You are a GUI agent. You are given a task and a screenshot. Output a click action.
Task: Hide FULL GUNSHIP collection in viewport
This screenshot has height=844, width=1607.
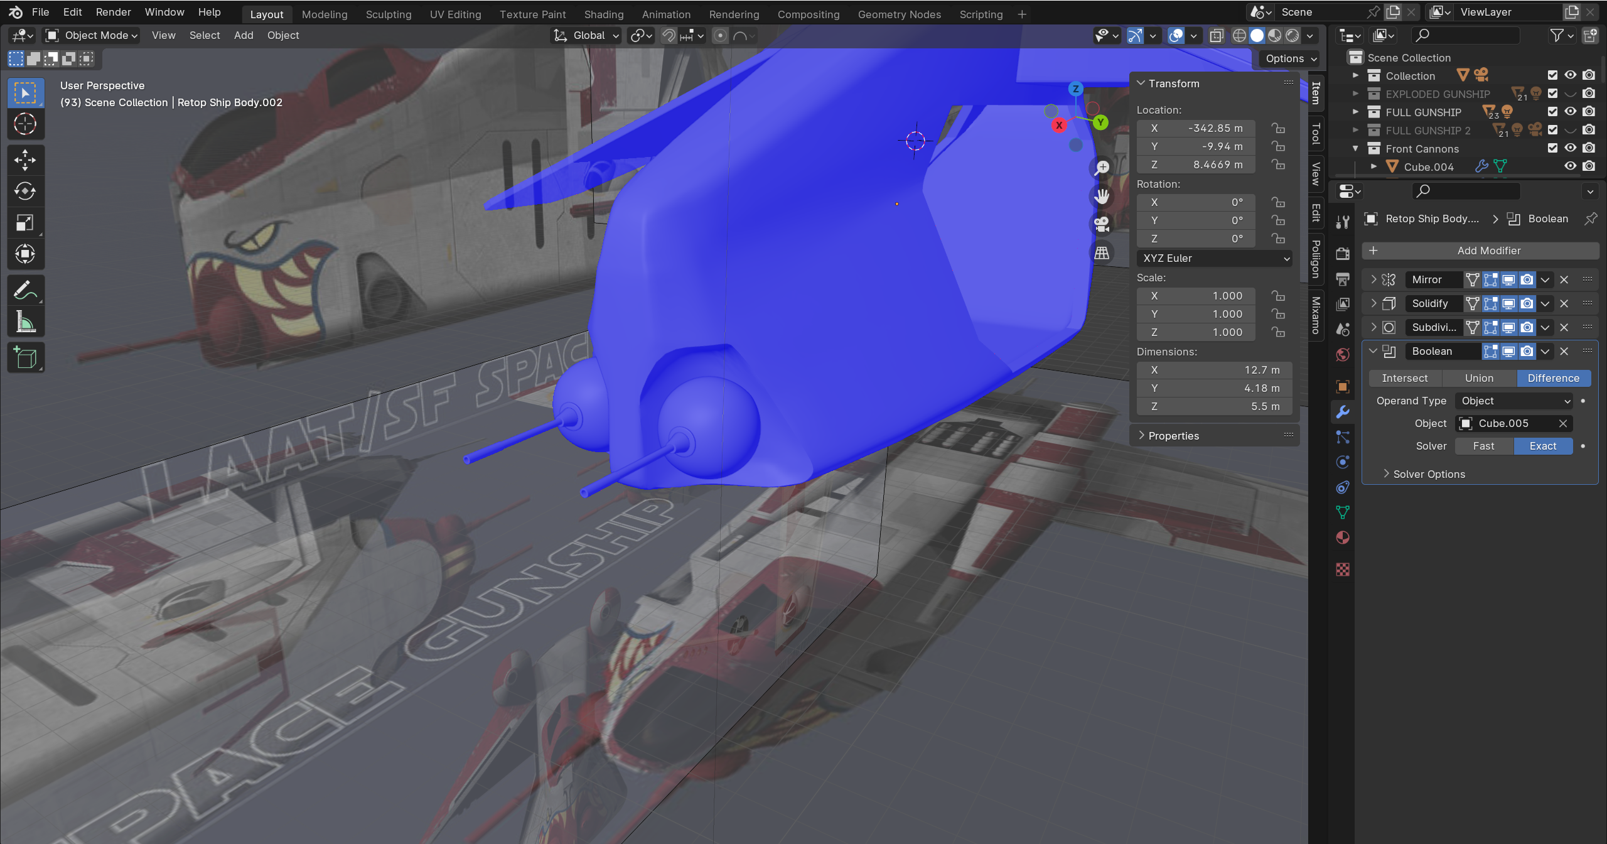tap(1571, 112)
